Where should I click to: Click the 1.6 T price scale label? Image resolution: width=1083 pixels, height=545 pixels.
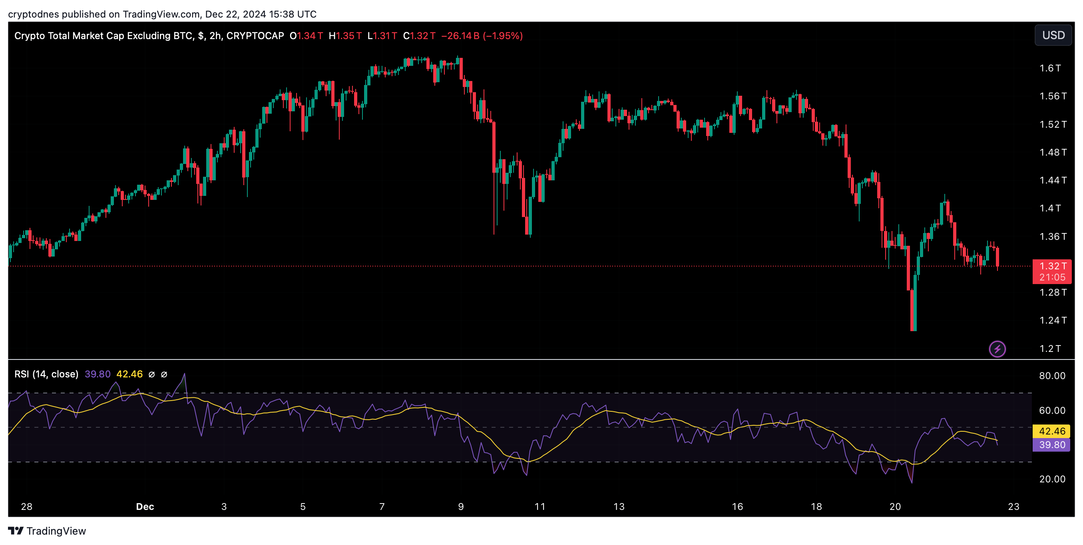[1050, 68]
